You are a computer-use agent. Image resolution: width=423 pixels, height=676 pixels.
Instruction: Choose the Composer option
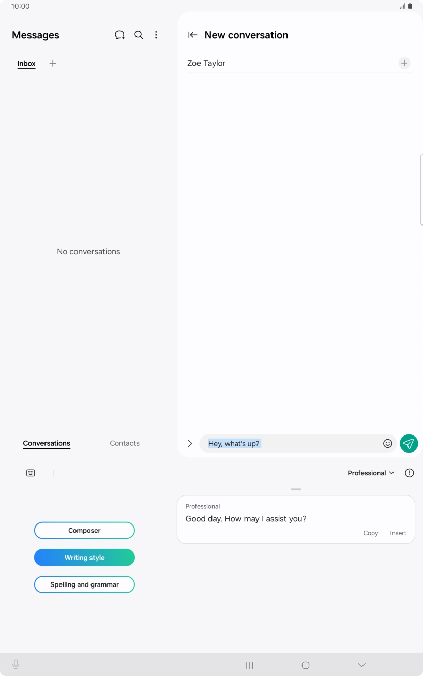point(84,531)
